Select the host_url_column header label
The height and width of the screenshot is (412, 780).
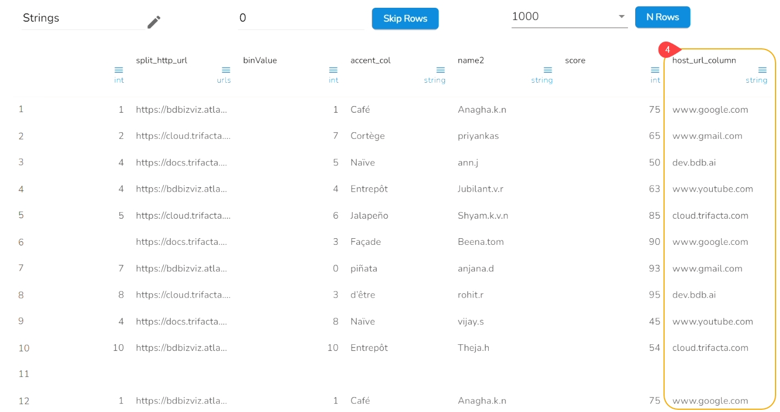[x=704, y=61]
